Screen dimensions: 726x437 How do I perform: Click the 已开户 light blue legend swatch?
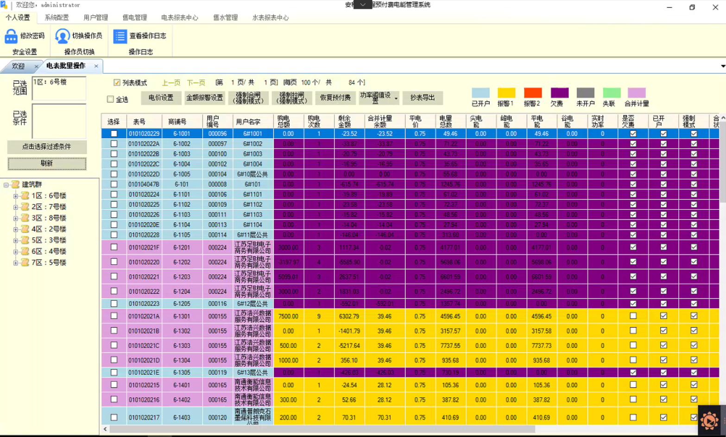point(480,93)
